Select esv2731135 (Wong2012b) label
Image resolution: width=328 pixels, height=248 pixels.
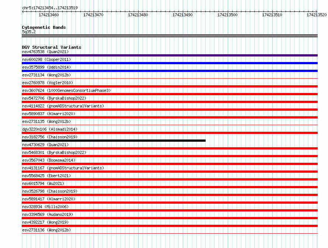46,121
